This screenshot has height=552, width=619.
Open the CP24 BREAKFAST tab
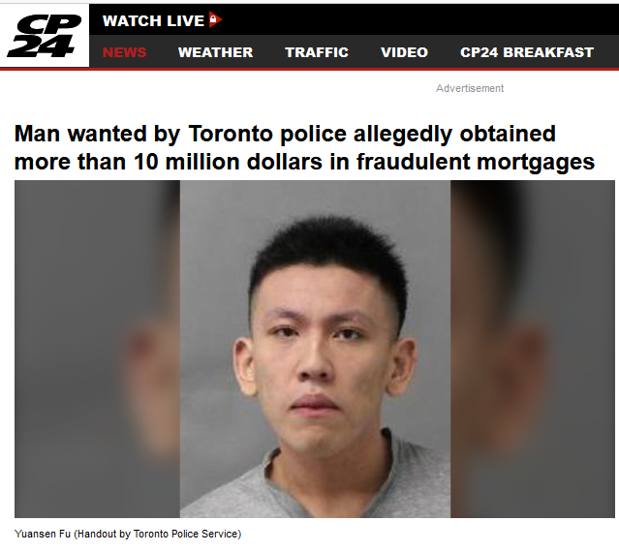click(x=527, y=52)
